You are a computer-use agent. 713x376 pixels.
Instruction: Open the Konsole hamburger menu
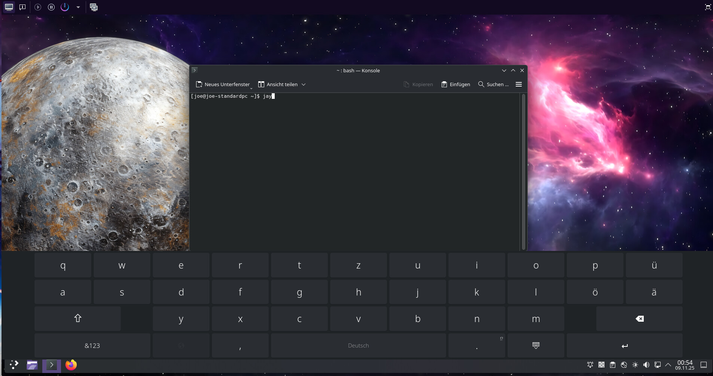(x=519, y=84)
